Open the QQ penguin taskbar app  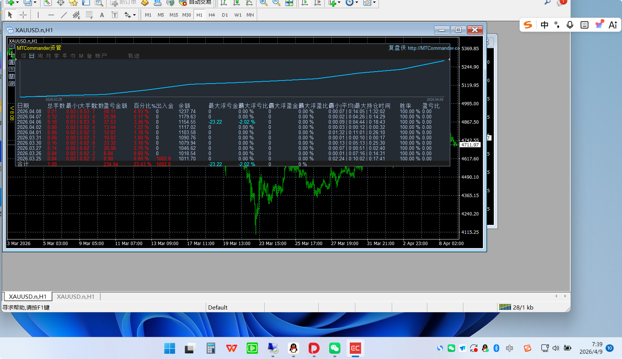(294, 349)
